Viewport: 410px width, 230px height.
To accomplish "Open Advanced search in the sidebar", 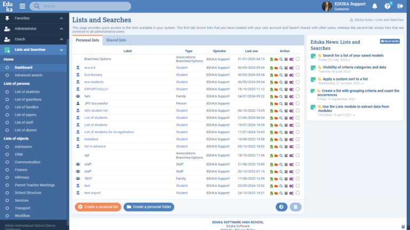I will coord(28,75).
